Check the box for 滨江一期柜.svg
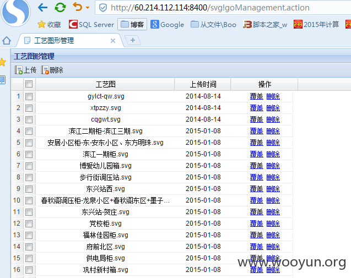This screenshot has height=278, width=351. (29, 154)
